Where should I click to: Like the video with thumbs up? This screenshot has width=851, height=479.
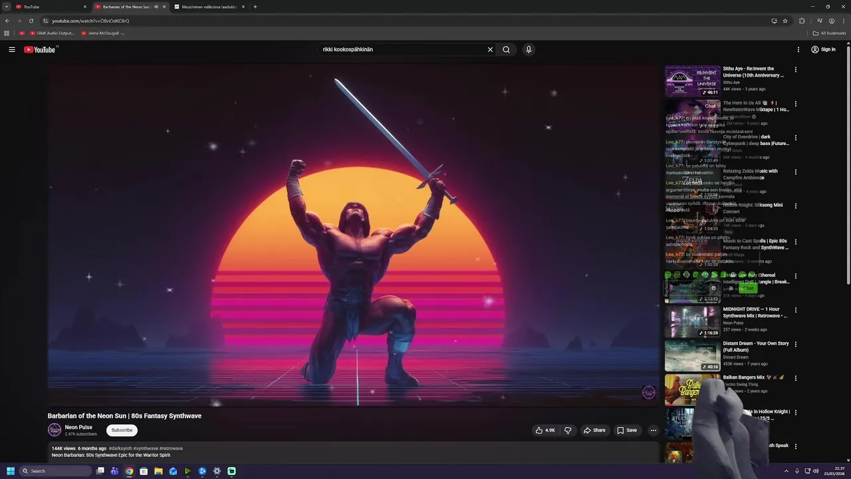click(x=545, y=430)
